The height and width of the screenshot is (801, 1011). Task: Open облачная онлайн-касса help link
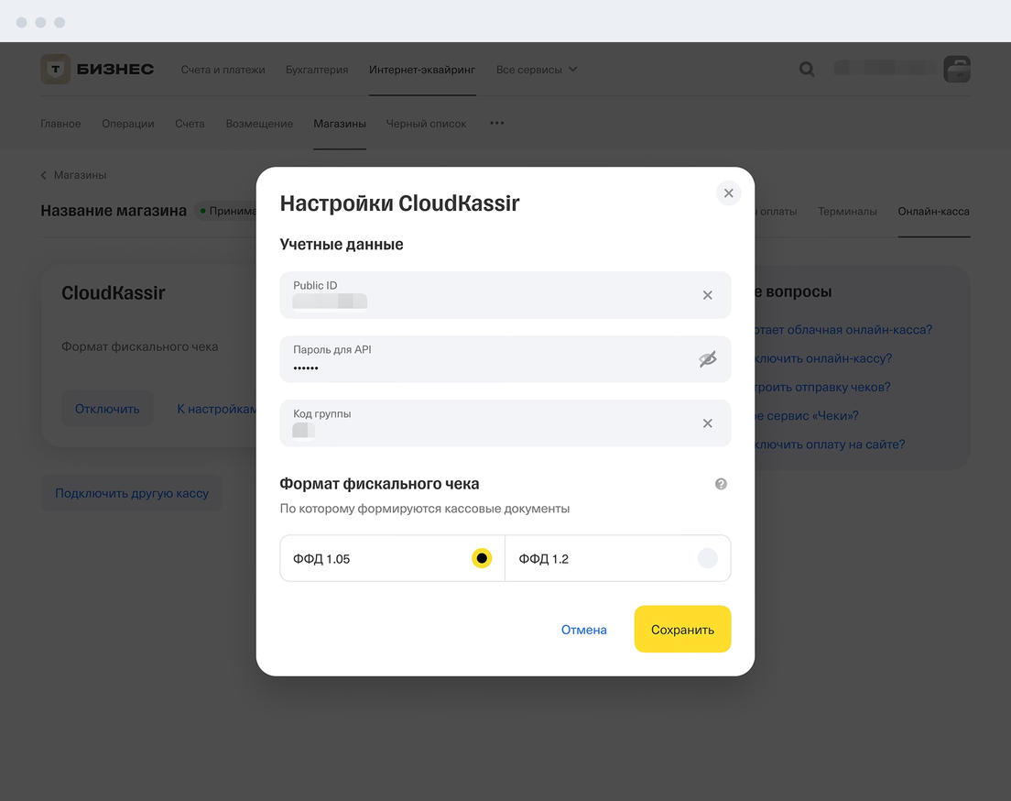[x=843, y=330]
